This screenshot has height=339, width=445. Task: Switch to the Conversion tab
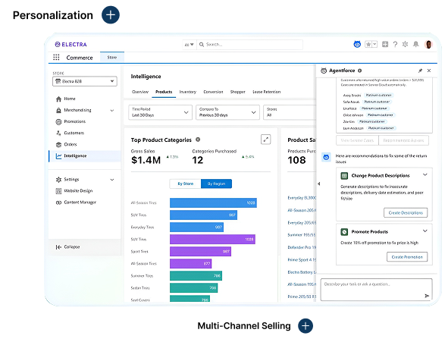point(213,92)
